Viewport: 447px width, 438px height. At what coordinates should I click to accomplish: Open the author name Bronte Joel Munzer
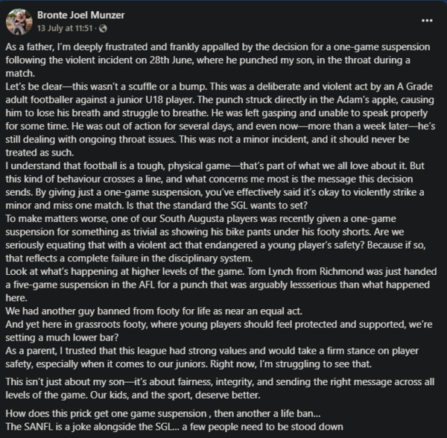click(x=81, y=15)
